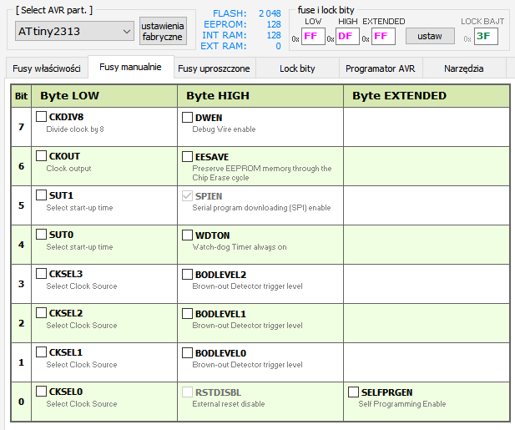
Task: Click the 'External reset disable' description
Action: tap(229, 404)
